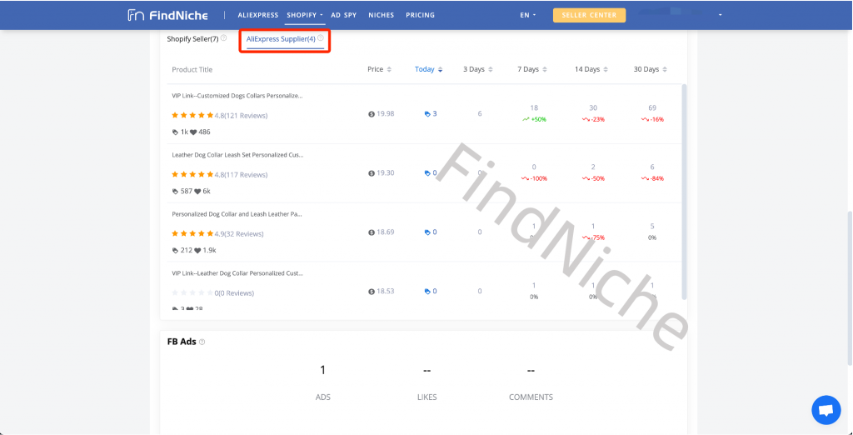Sort table by 30 Days column
The height and width of the screenshot is (435, 853).
tap(650, 70)
